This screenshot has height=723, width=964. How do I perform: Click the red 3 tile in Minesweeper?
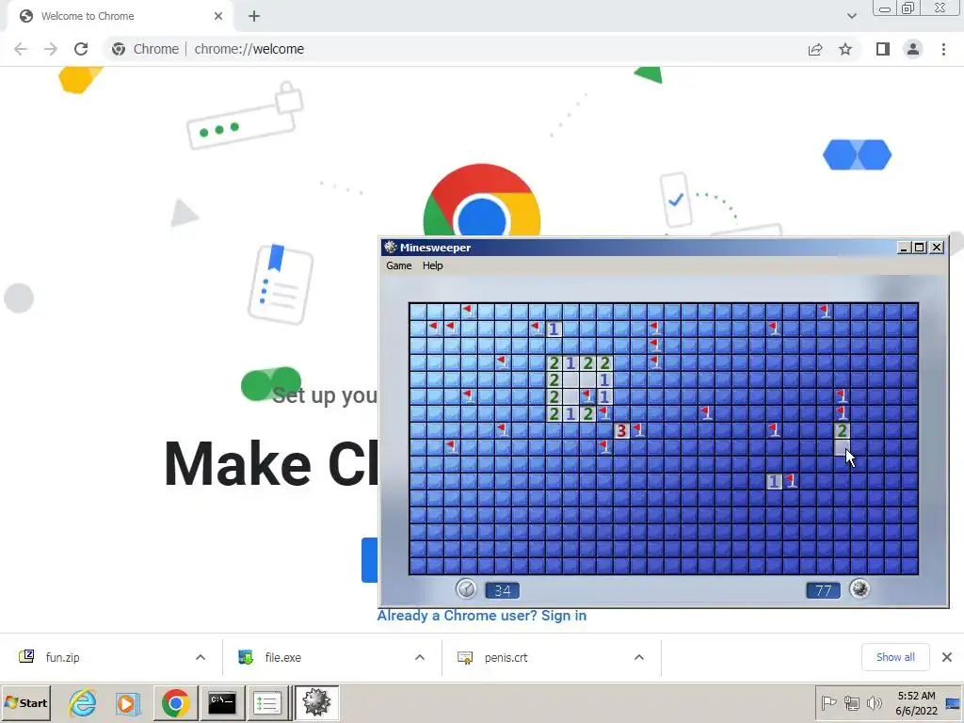tap(621, 430)
